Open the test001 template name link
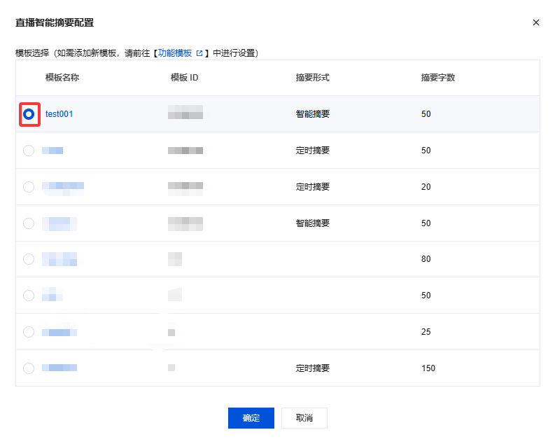 pyautogui.click(x=59, y=114)
